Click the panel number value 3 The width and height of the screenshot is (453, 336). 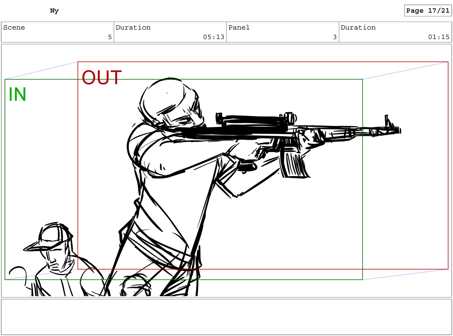coord(335,37)
